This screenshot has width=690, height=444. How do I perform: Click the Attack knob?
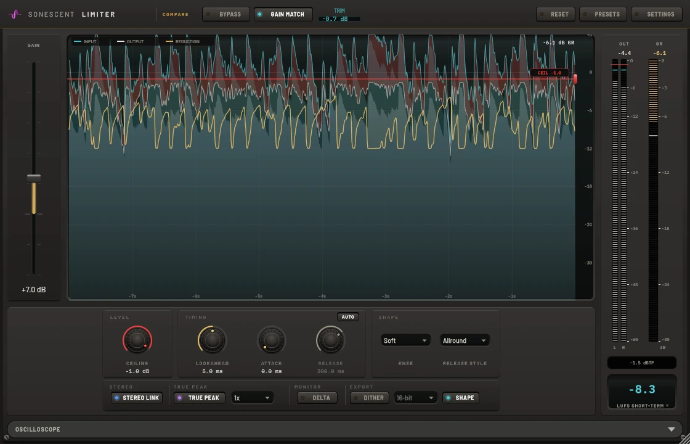pos(272,340)
